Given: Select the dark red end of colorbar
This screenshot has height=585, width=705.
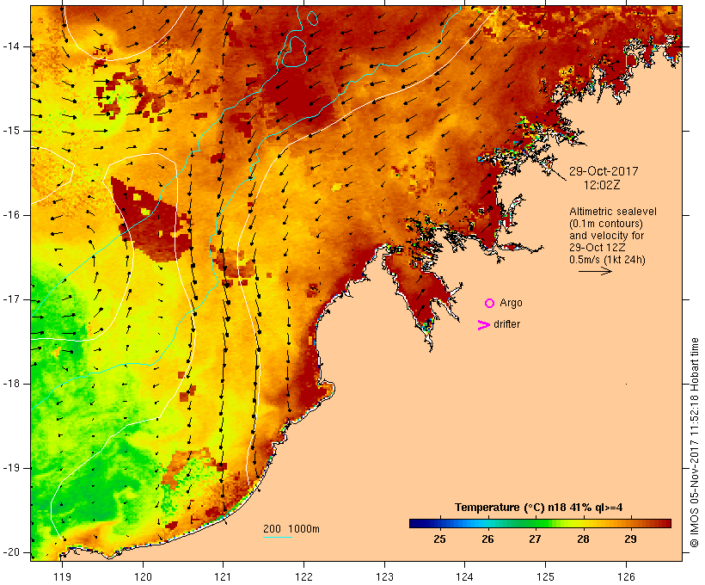Looking at the screenshot, I should pos(666,523).
